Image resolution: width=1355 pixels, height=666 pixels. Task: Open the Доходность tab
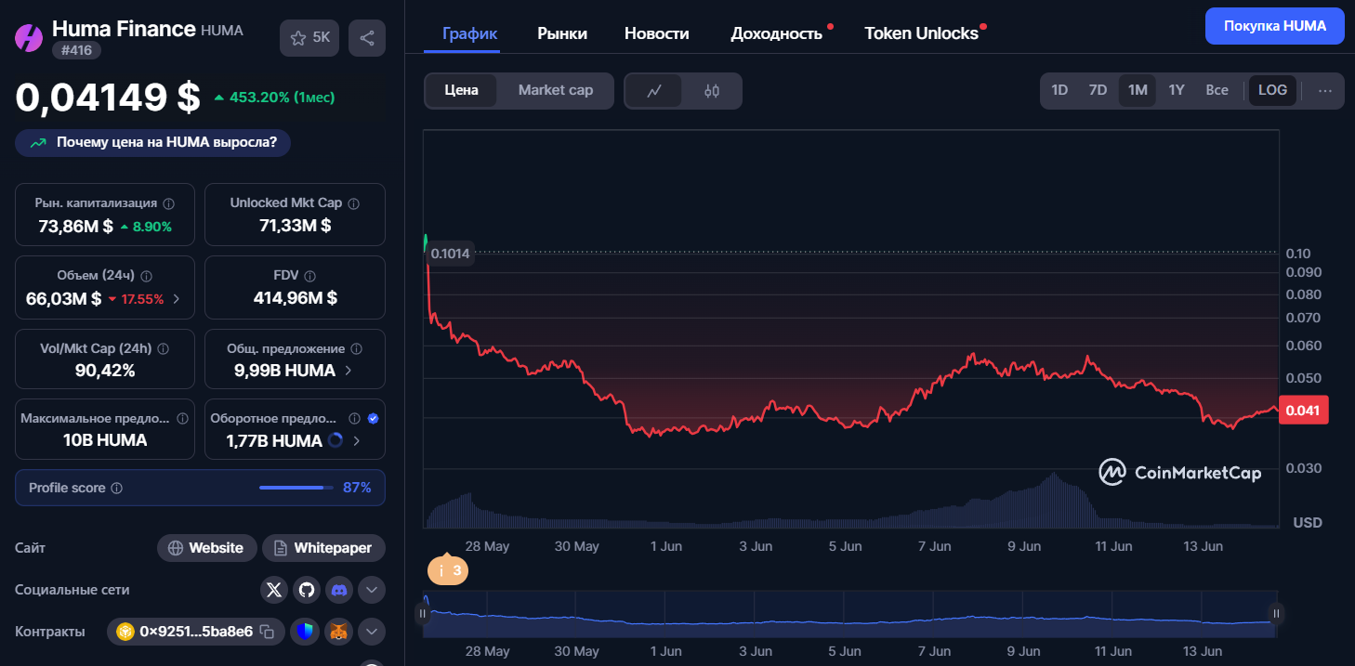[777, 33]
